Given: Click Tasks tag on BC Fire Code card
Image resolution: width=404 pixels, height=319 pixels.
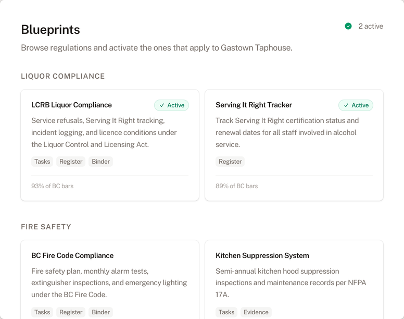Looking at the screenshot, I should (x=42, y=312).
